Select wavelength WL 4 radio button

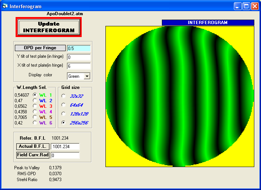click(x=35, y=111)
